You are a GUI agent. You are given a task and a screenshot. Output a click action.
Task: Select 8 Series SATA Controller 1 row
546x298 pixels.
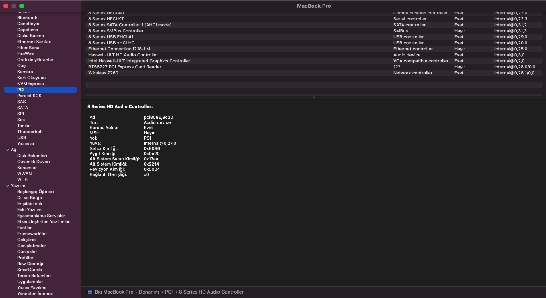pos(130,25)
